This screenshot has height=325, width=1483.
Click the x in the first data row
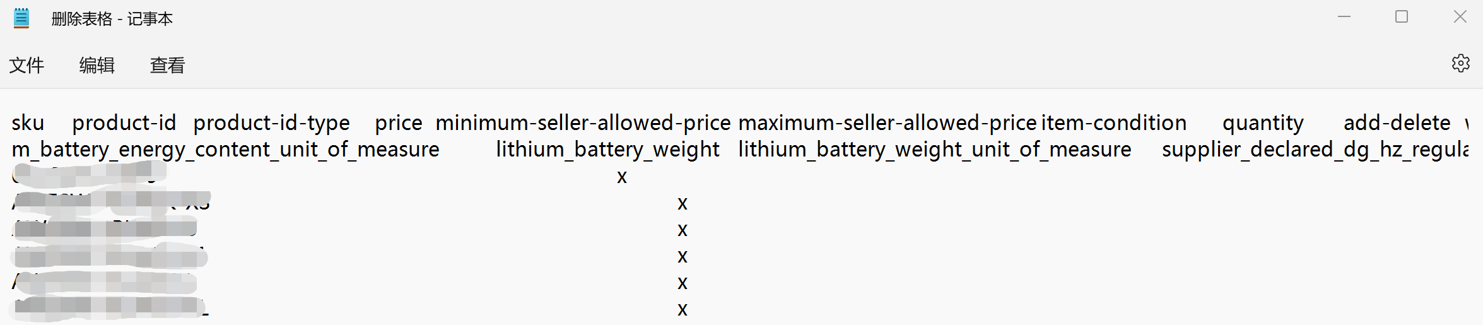[x=622, y=177]
